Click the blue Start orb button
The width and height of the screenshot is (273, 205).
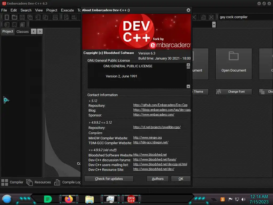(x=7, y=199)
